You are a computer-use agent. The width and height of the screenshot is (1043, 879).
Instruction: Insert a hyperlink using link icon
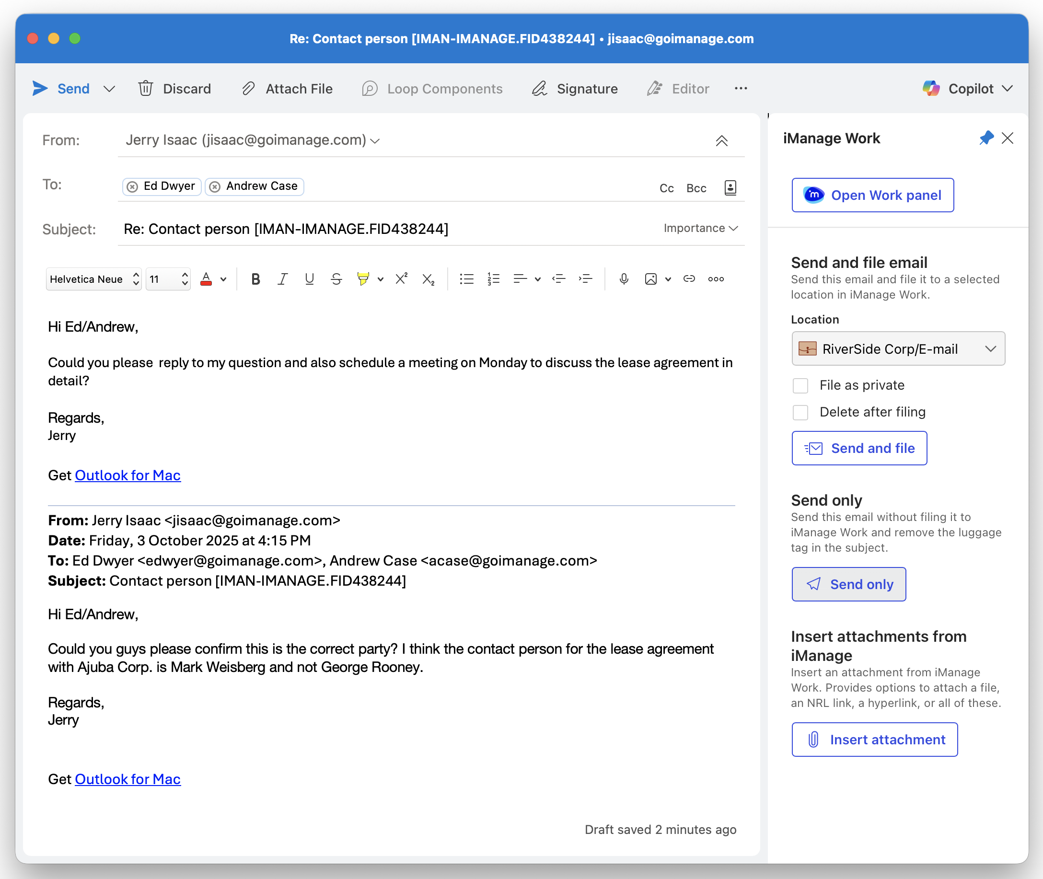click(x=689, y=279)
